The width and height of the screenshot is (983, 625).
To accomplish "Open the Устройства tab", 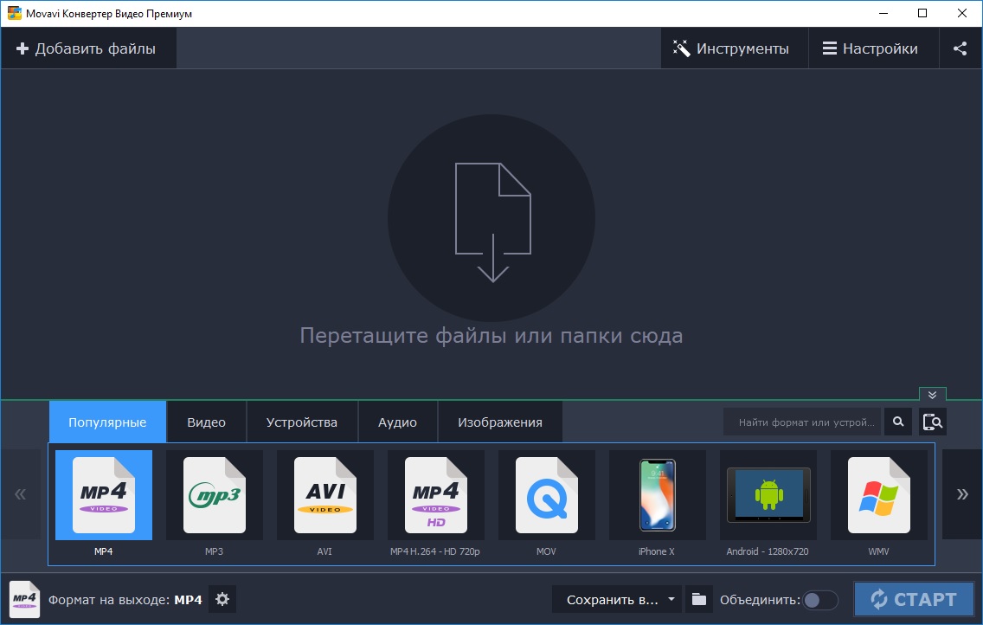I will click(x=301, y=422).
